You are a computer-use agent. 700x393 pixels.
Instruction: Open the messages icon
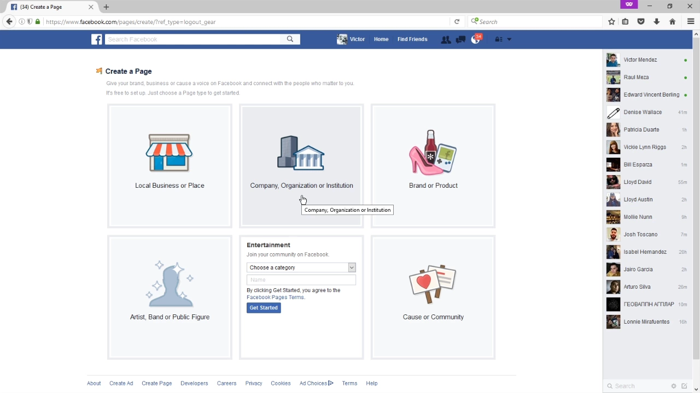tap(460, 39)
